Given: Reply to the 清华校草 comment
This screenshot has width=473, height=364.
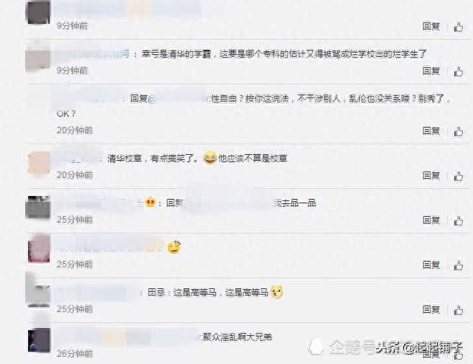Looking at the screenshot, I should (431, 175).
